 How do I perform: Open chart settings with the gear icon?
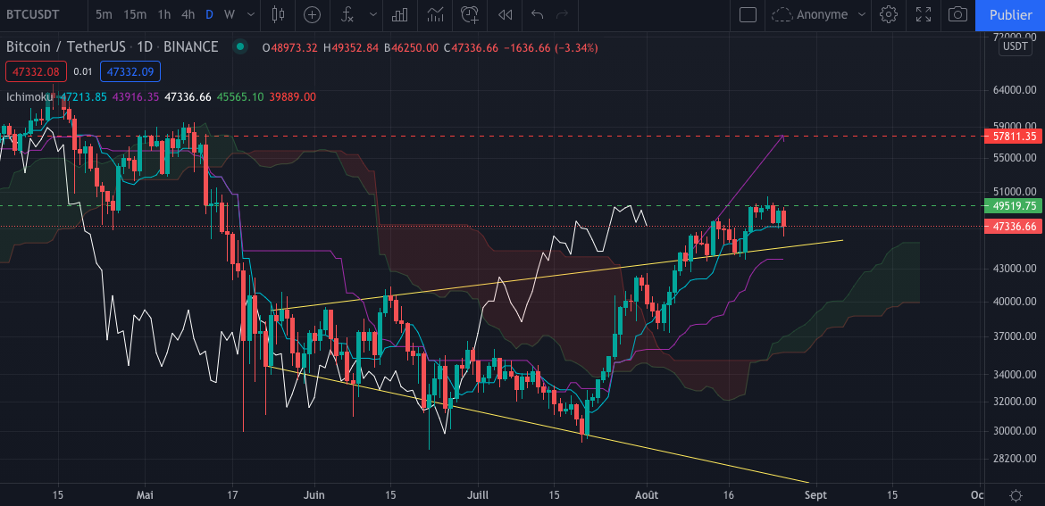click(888, 14)
